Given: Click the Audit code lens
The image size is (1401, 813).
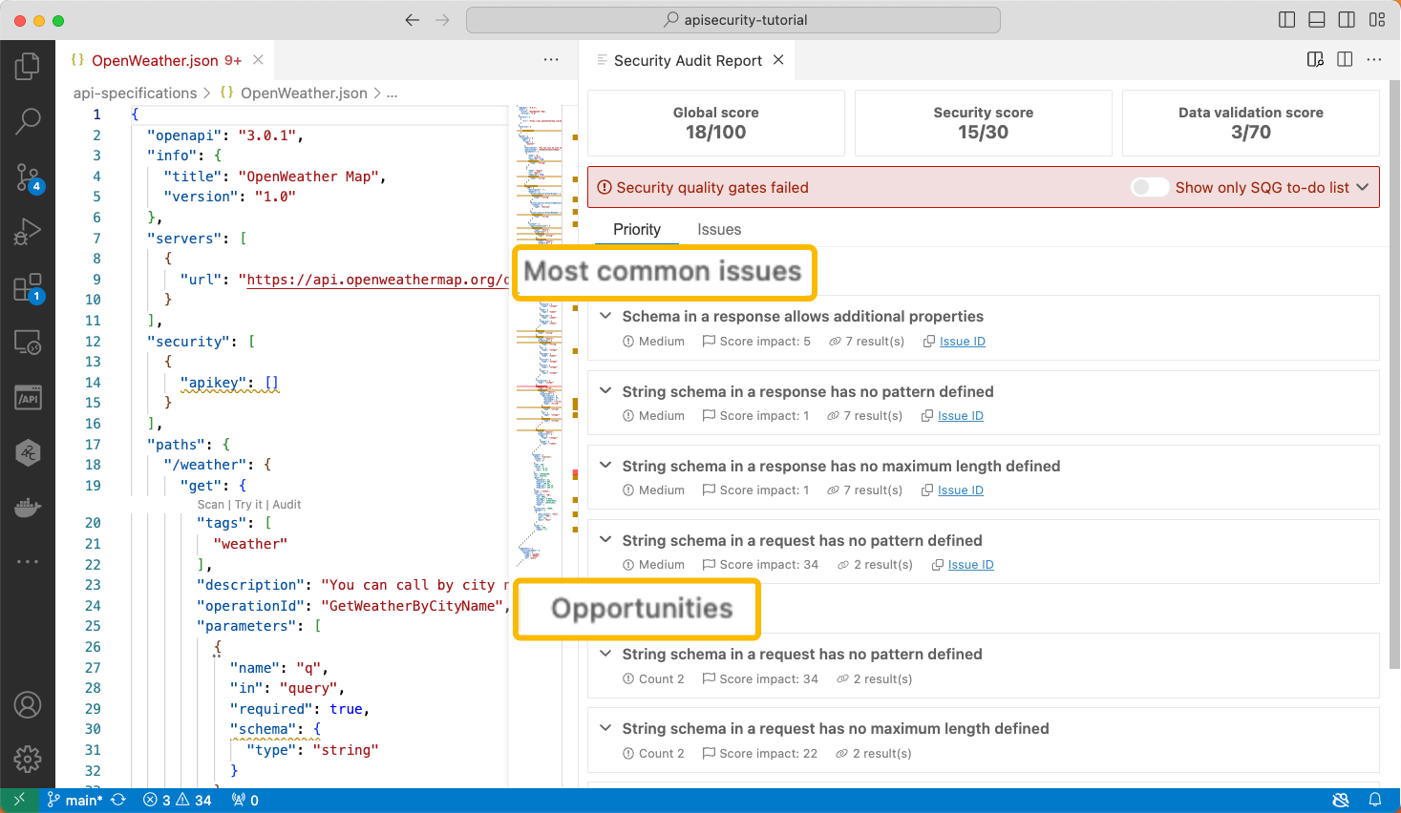Looking at the screenshot, I should (287, 505).
